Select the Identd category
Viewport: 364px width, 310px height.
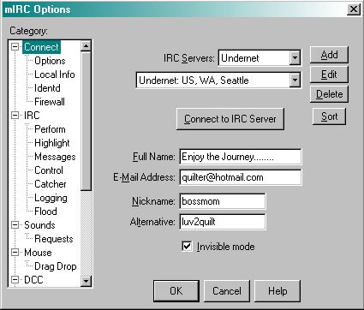click(x=47, y=88)
